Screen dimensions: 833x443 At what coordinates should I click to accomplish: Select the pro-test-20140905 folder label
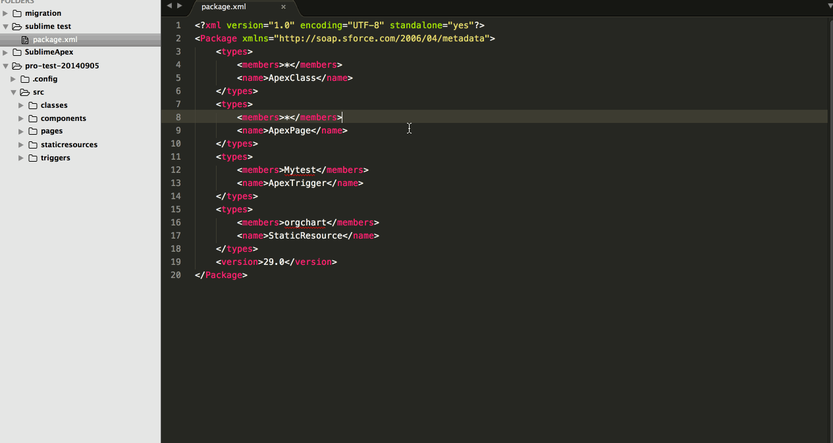(x=62, y=66)
